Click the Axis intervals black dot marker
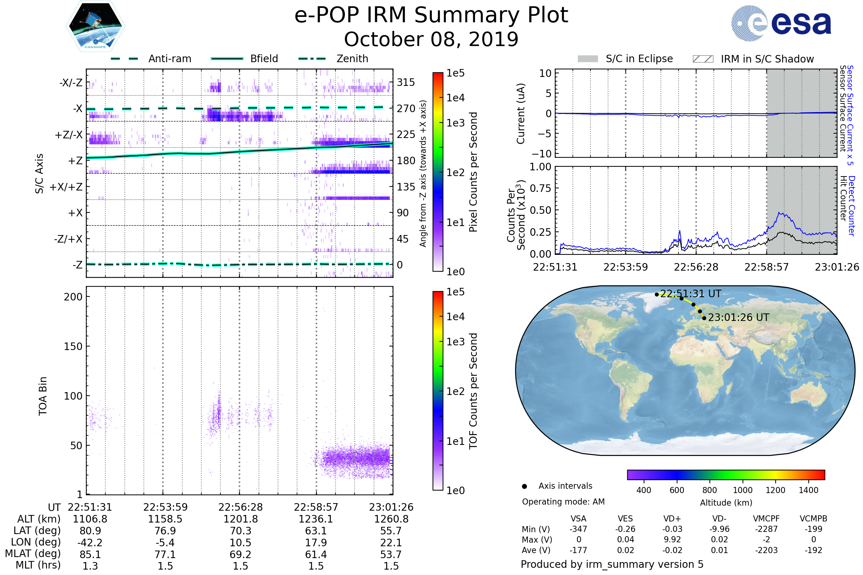This screenshot has width=863, height=575. pyautogui.click(x=524, y=487)
